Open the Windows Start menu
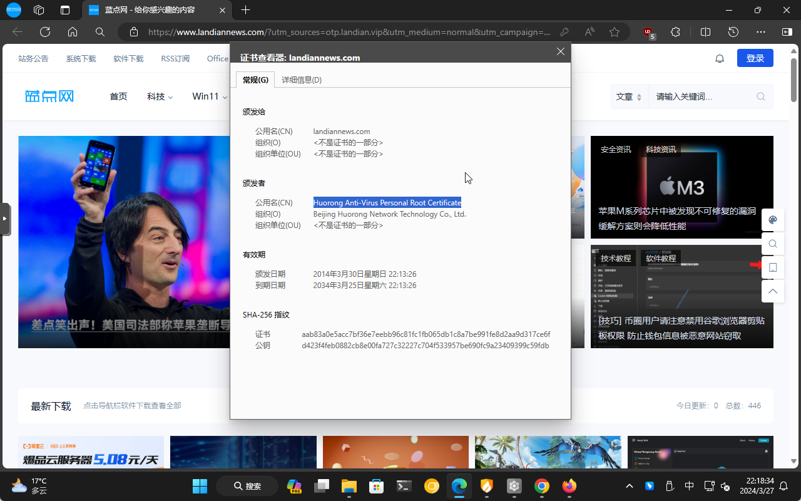The width and height of the screenshot is (801, 501). [200, 486]
